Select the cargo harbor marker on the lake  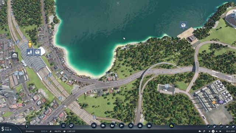pyautogui.click(x=183, y=25)
